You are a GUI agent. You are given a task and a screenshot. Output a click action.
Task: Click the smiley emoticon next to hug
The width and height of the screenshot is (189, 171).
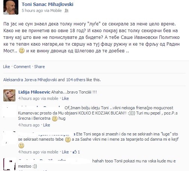55,119
